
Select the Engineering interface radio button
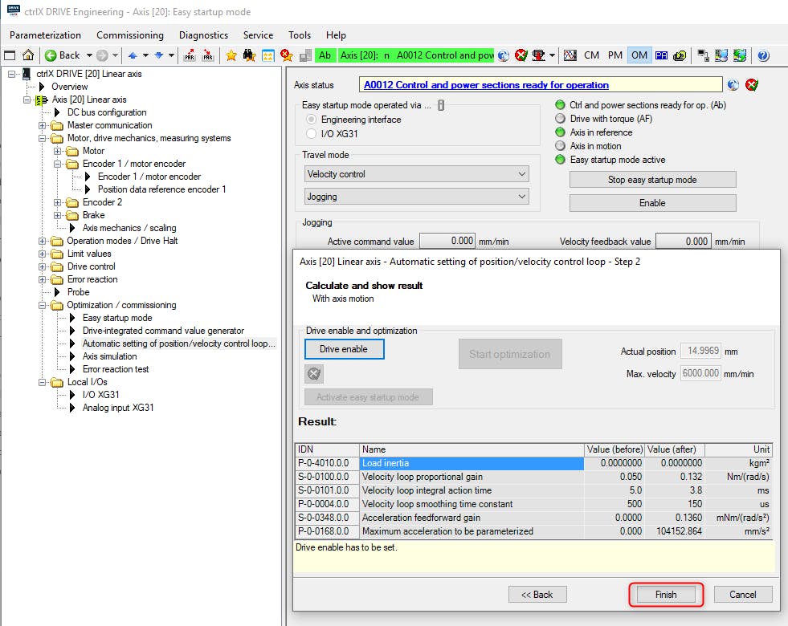312,120
